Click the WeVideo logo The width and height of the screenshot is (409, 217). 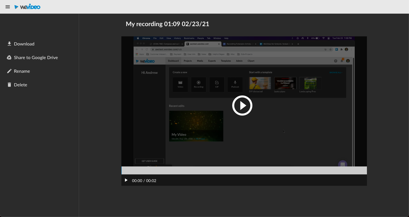(28, 7)
